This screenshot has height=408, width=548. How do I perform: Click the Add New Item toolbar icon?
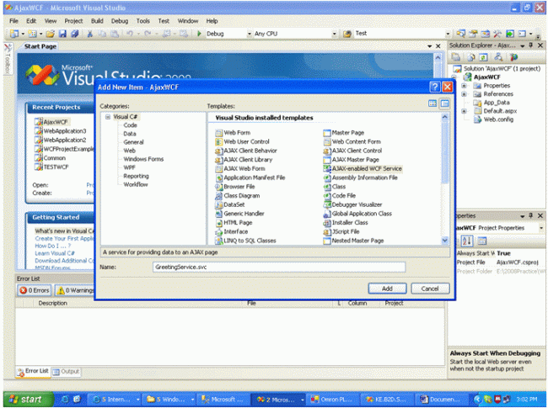[33, 34]
